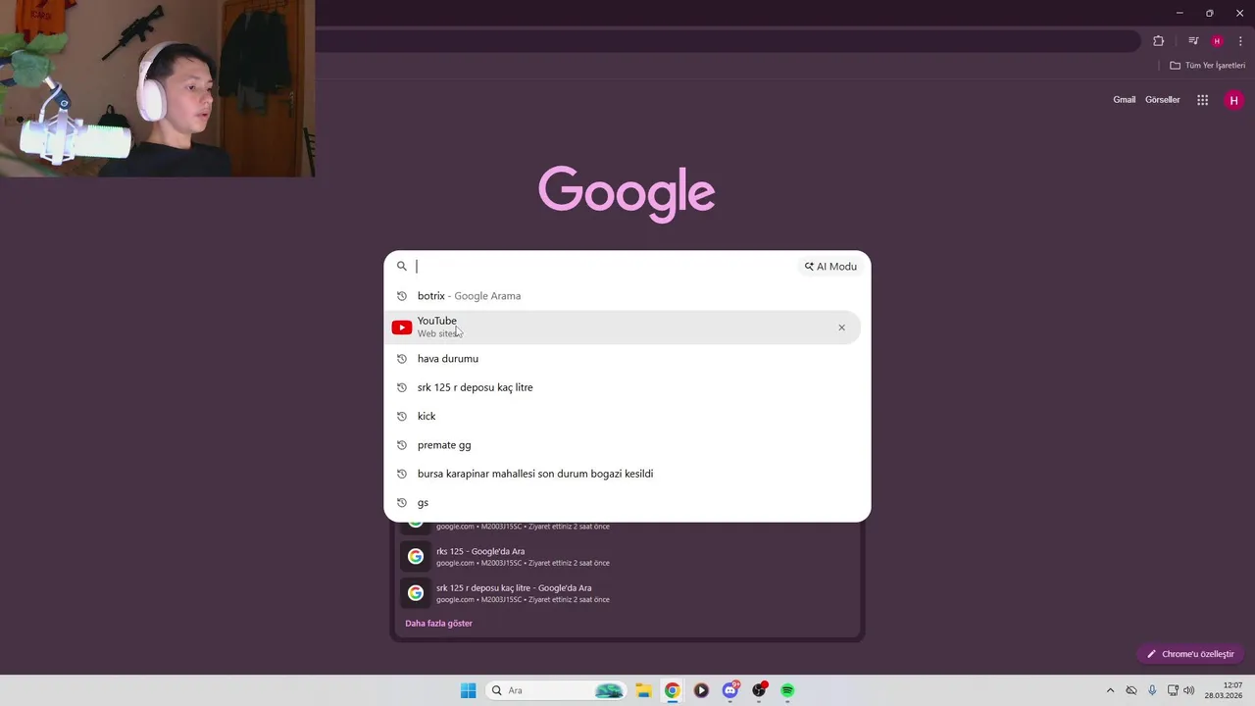Open the media player taskbar icon
Image resolution: width=1255 pixels, height=706 pixels.
pos(701,690)
